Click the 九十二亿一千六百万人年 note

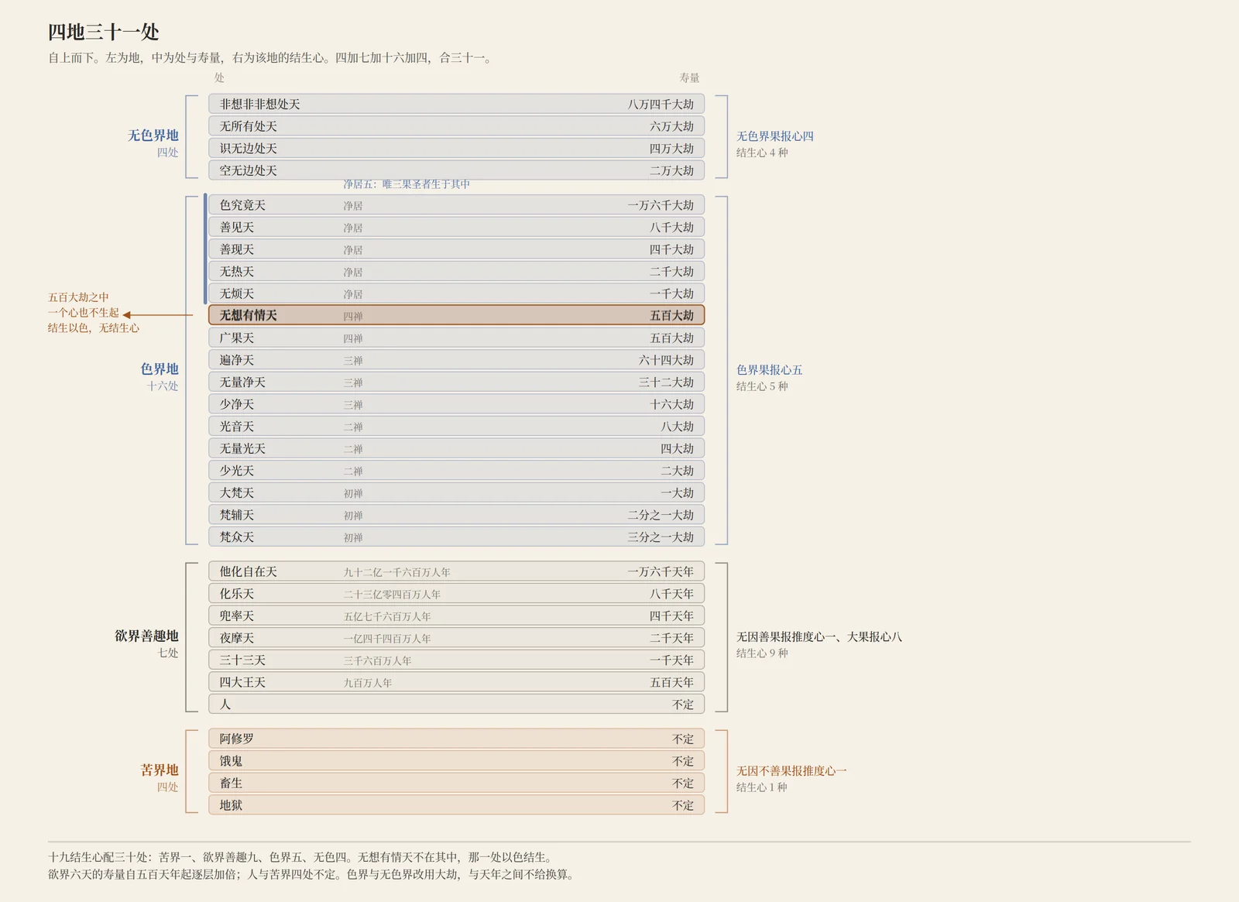[397, 573]
